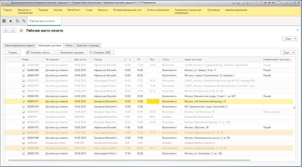This screenshot has height=167, width=302.
Task: Click the M memory button in title bar
Action: 265,3
